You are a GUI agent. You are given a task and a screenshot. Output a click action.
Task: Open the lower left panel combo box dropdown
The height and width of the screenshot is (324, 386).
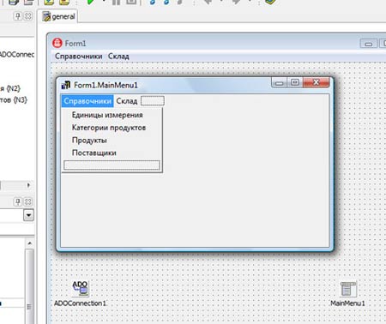[28, 215]
